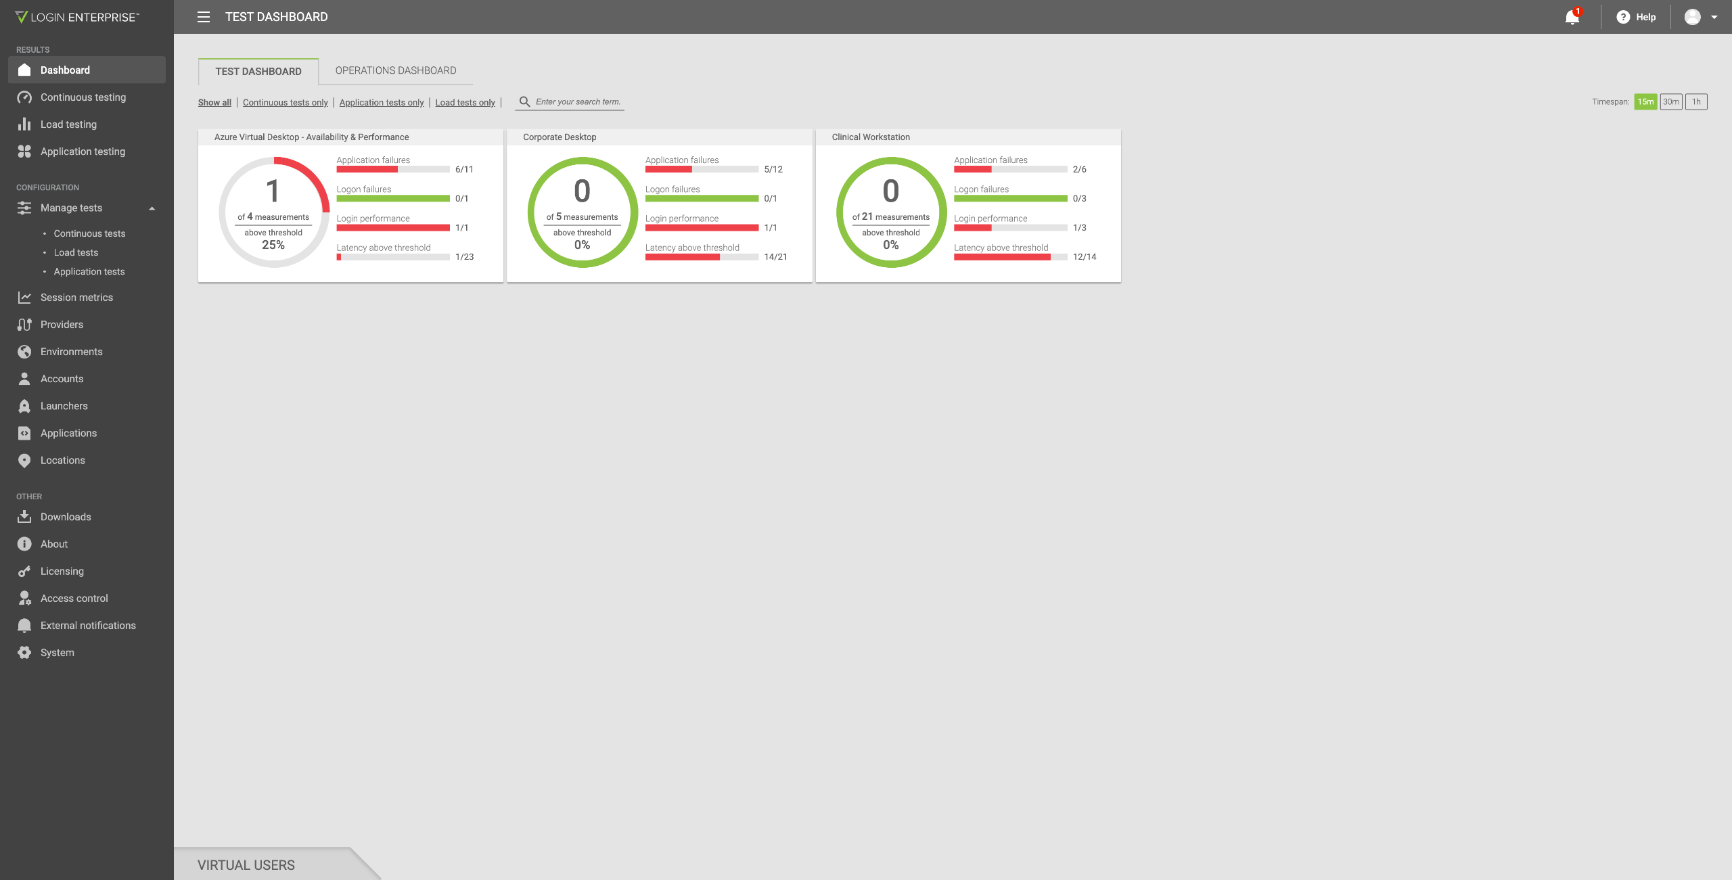Collapse the Manage tests section arrow
1732x880 pixels.
(152, 208)
